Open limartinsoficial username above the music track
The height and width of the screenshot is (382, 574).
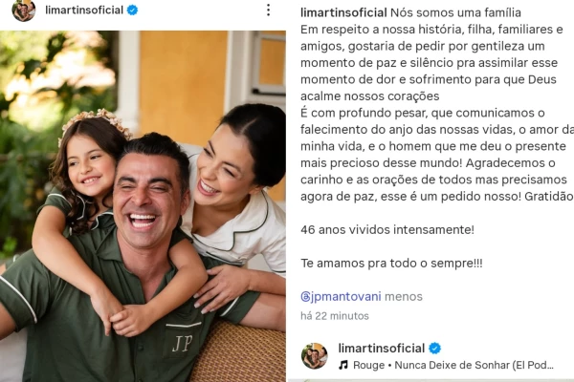(x=382, y=349)
